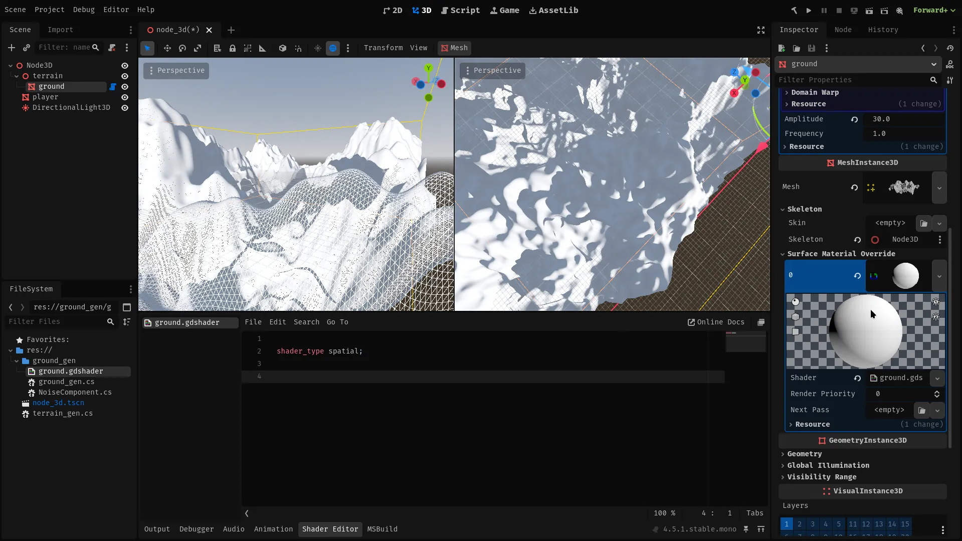Toggle the preview environment globe

pyautogui.click(x=333, y=48)
